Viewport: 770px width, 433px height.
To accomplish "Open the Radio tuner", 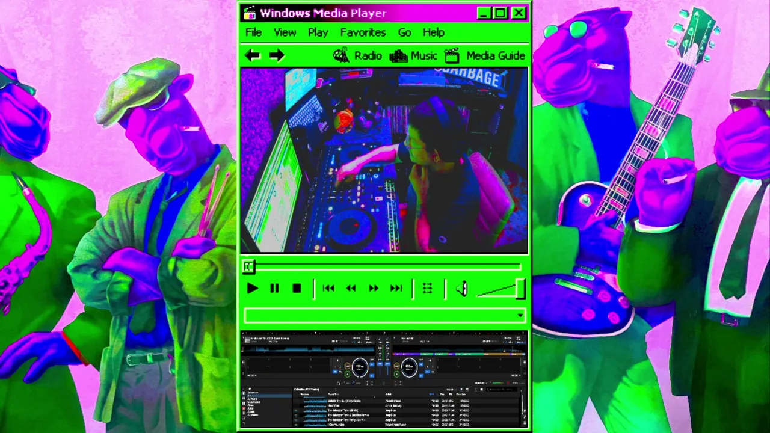I will click(357, 55).
